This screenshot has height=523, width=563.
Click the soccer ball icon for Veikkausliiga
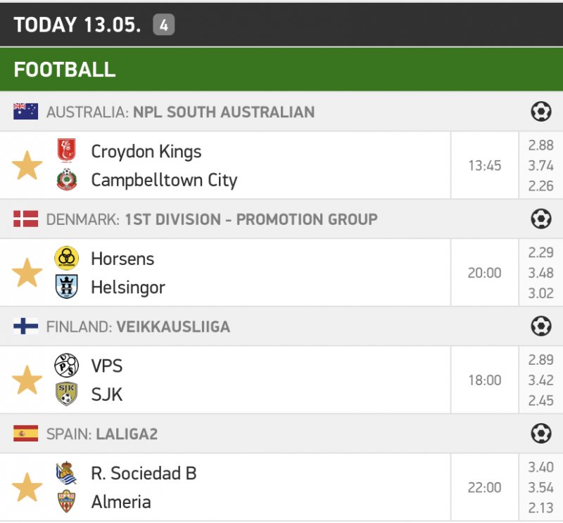point(540,326)
